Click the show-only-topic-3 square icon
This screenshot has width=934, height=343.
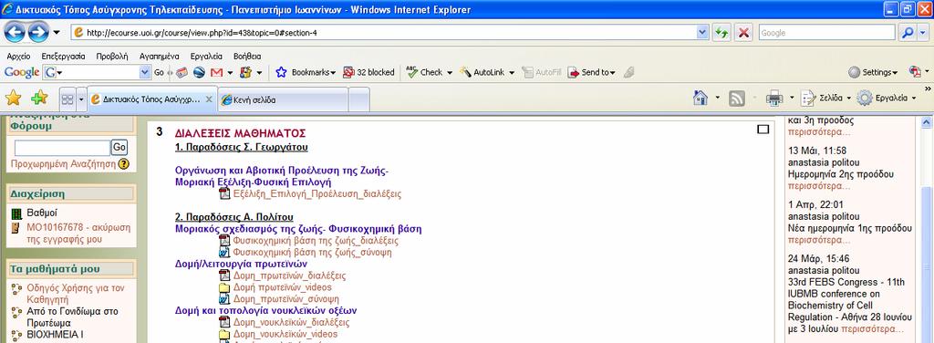coord(763,130)
